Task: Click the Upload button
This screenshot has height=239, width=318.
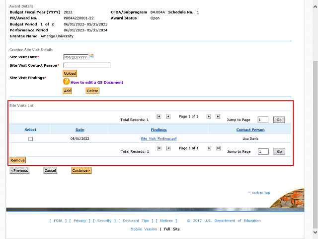Action: (70, 73)
